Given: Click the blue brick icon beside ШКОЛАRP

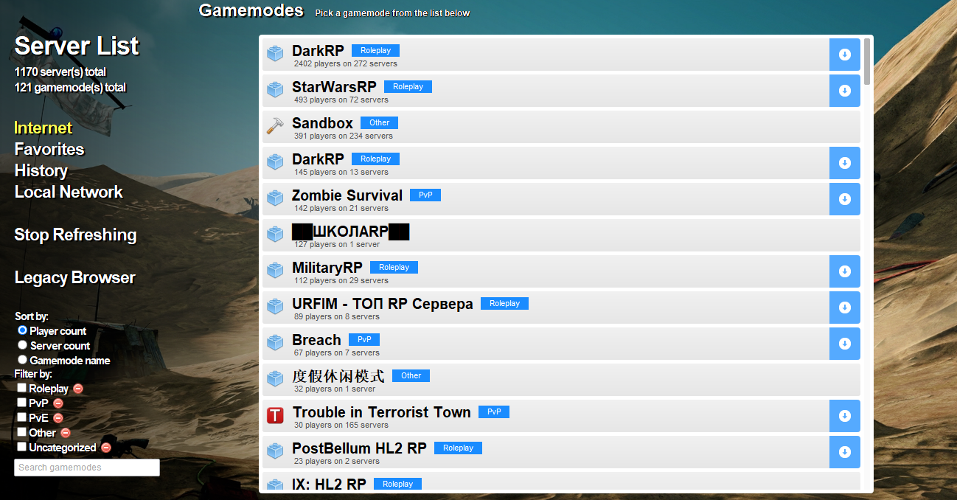Looking at the screenshot, I should click(275, 235).
